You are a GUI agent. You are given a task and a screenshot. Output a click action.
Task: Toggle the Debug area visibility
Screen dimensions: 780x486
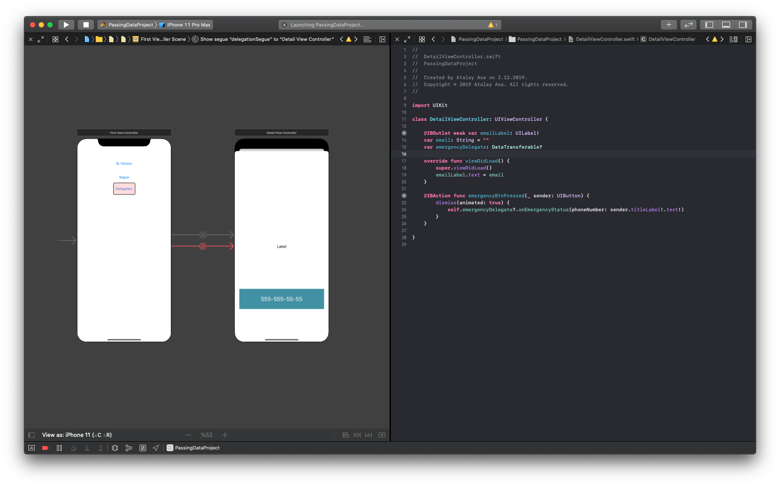(726, 25)
